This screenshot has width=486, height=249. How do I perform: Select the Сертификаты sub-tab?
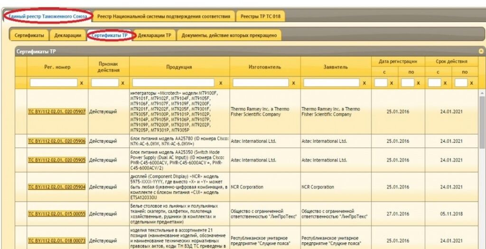point(29,35)
